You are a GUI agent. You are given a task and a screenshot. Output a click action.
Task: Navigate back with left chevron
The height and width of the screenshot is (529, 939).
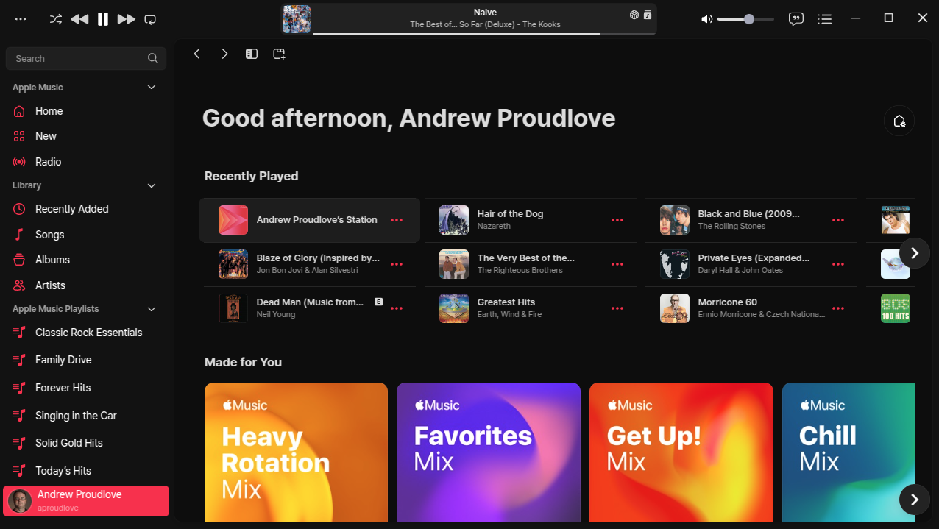(196, 54)
